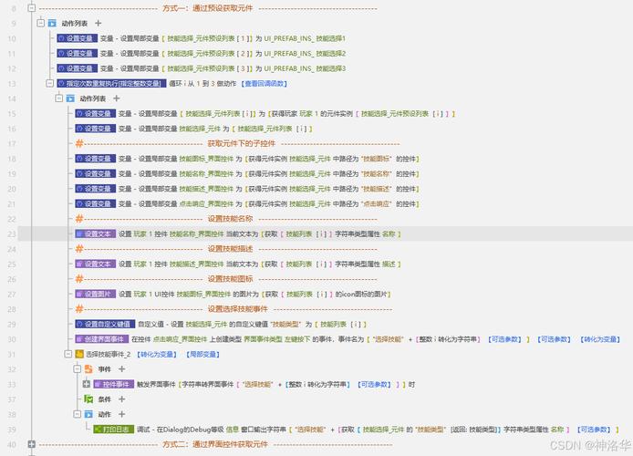Add an action with the plus beside 动作列表 on line 9

[x=99, y=23]
